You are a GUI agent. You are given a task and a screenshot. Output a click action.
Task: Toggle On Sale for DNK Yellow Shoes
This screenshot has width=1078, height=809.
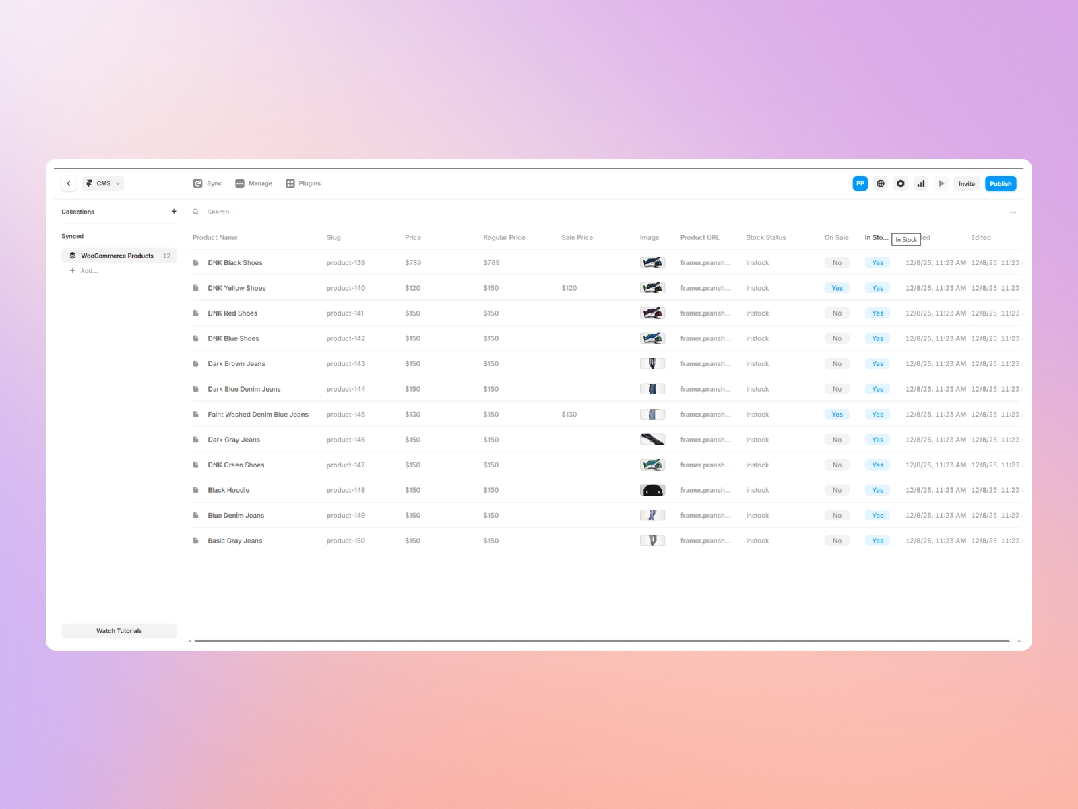837,288
